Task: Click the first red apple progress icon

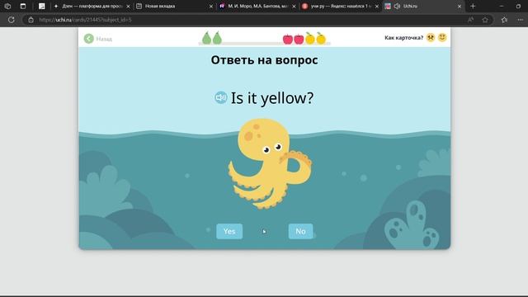Action: click(x=288, y=39)
